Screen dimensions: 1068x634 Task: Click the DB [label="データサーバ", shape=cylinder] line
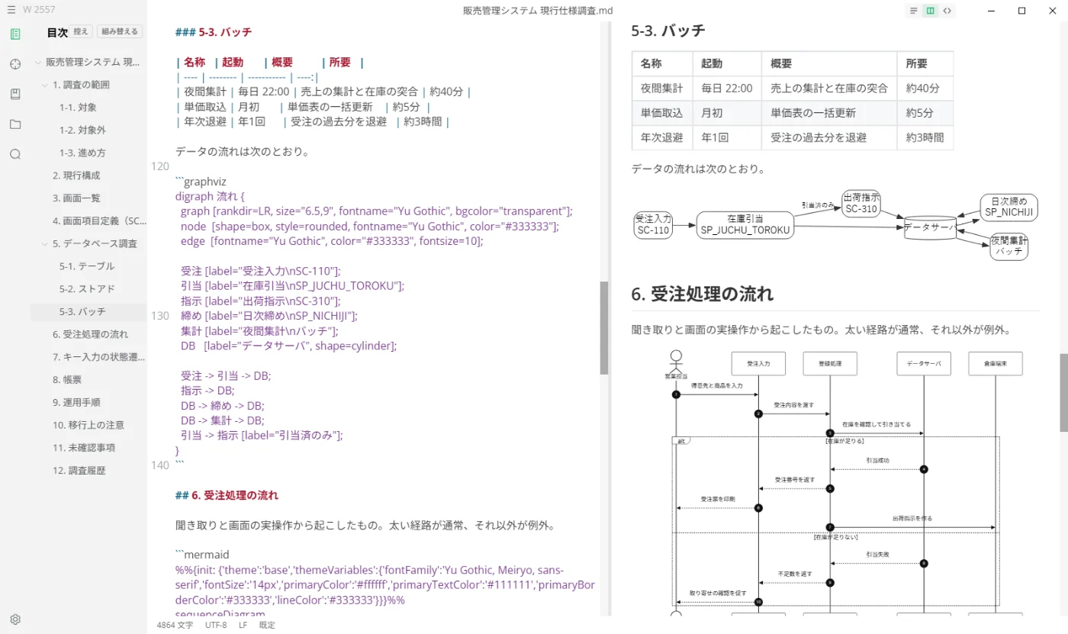[x=288, y=346]
